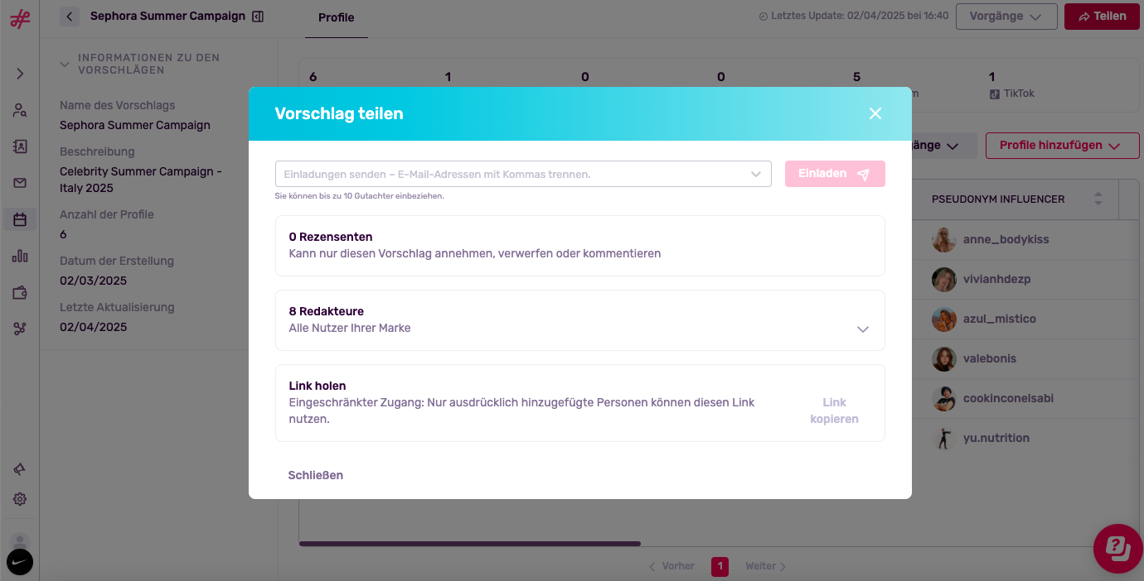Screen dimensions: 1144x581
Task: Open the yu.nutrition profile name
Action: (x=996, y=438)
